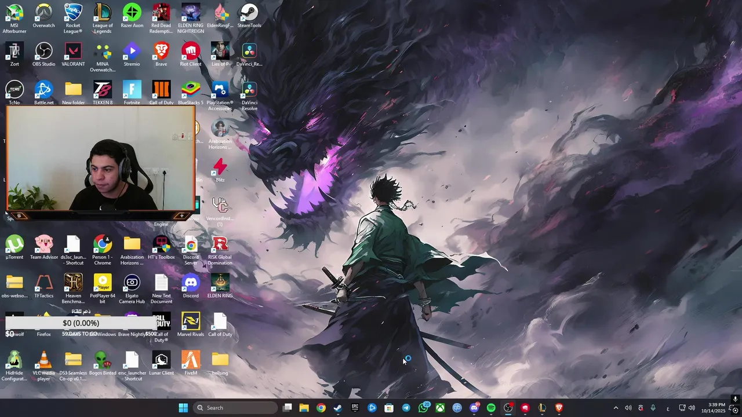Open Brave from the taskbar
The width and height of the screenshot is (742, 417).
(559, 408)
